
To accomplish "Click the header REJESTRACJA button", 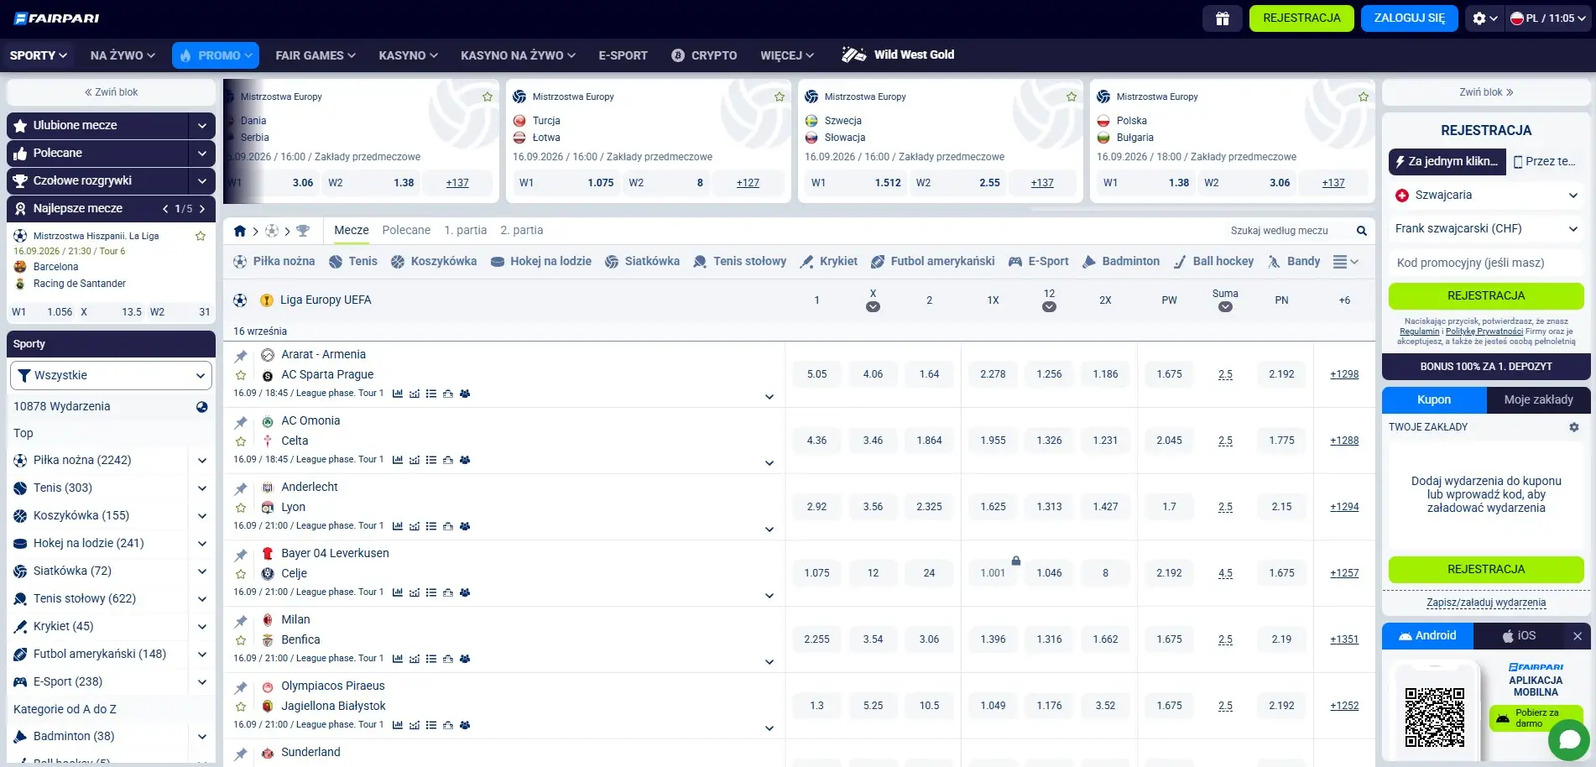I will point(1301,18).
